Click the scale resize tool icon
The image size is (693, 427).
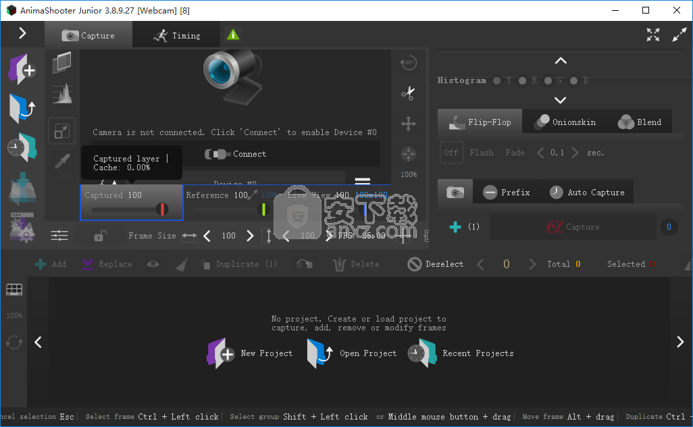click(62, 131)
